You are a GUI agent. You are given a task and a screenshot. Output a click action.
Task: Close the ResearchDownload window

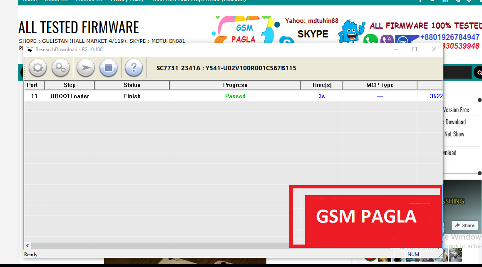coord(434,49)
